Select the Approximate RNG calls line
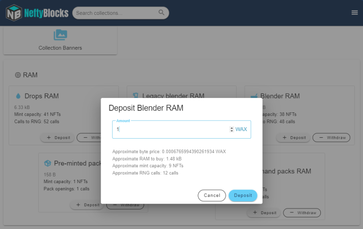This screenshot has height=229, width=363. coord(145,173)
